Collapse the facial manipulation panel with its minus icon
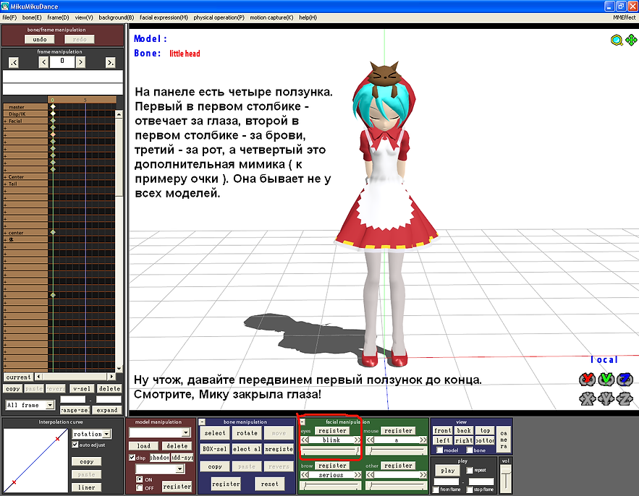639x496 pixels. point(302,422)
